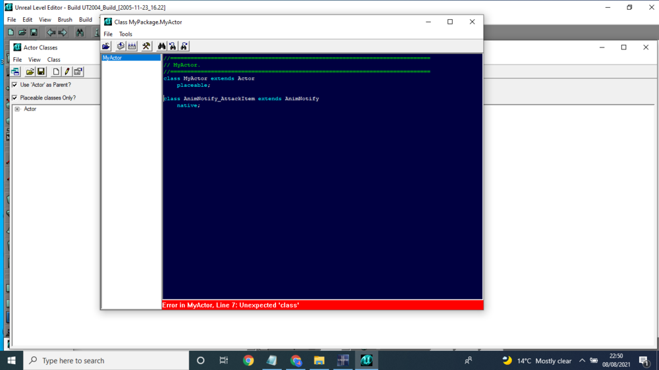Open notification center in taskbar

click(644, 360)
